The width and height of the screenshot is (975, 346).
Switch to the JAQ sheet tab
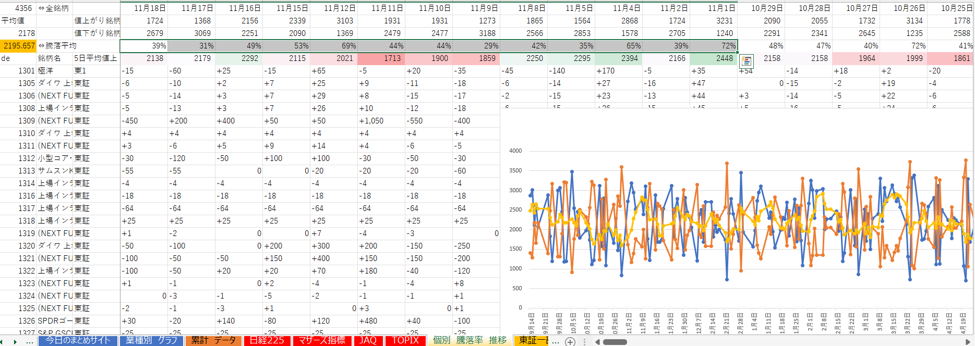368,340
